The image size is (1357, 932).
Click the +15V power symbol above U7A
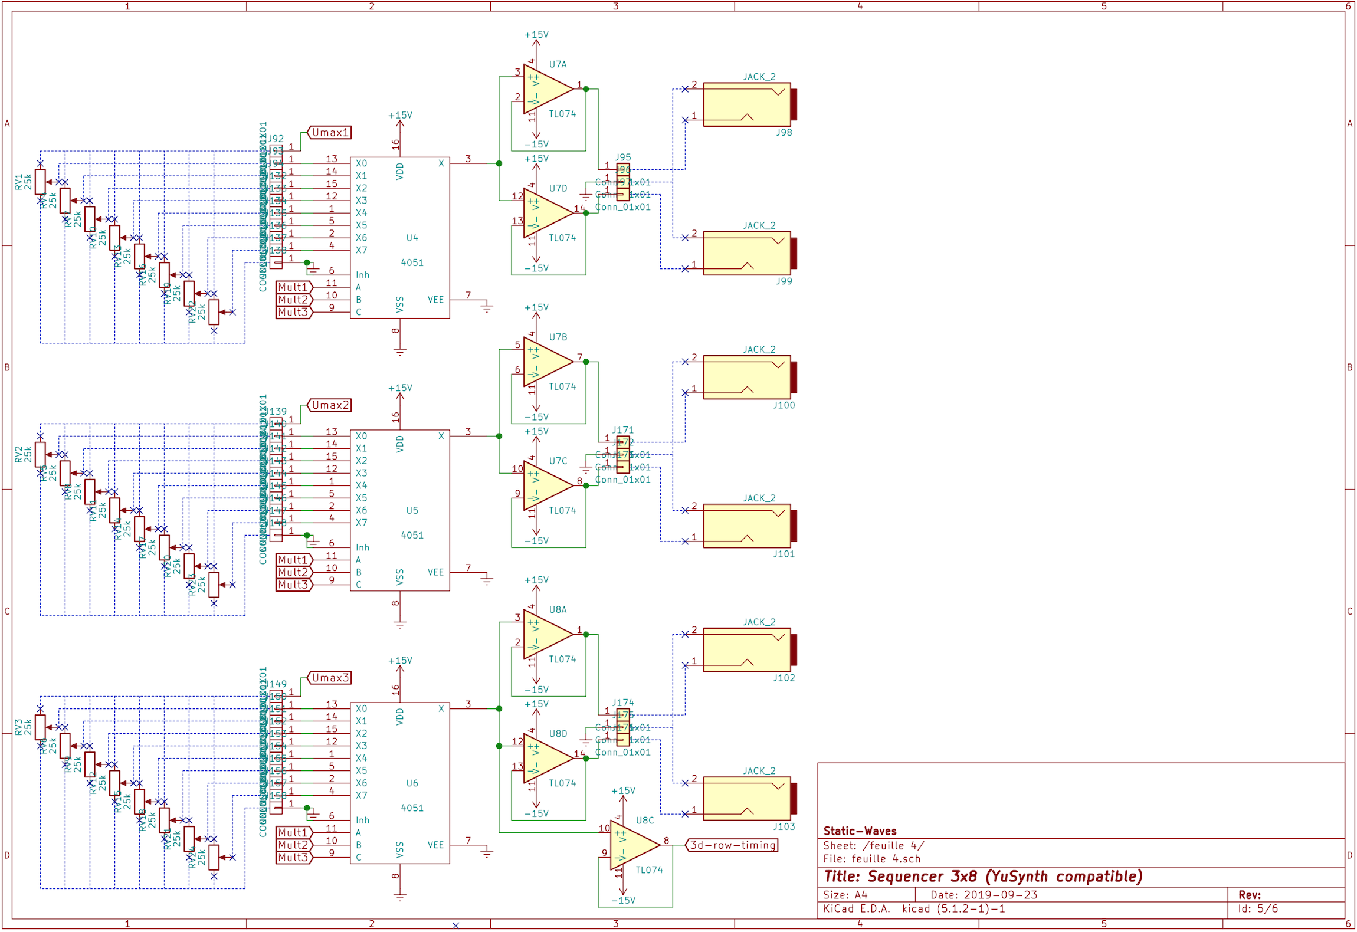tap(536, 37)
